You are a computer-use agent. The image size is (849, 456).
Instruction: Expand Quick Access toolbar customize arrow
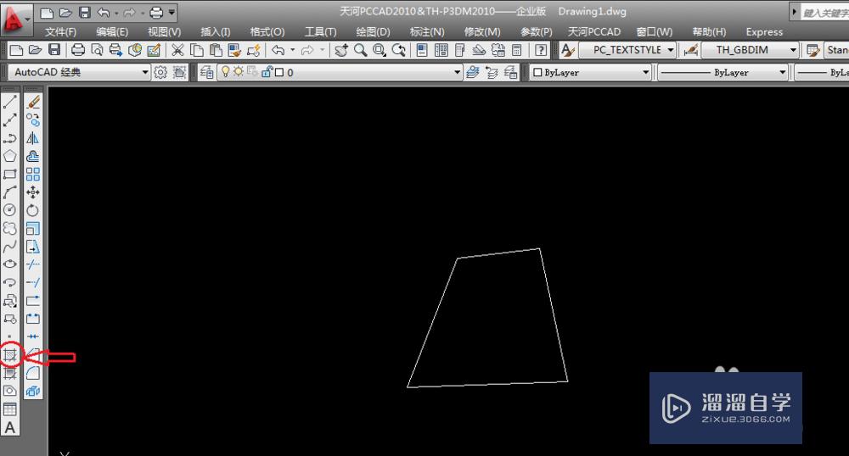(171, 12)
